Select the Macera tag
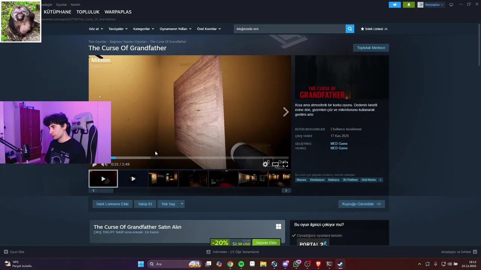The image size is (481, 270). click(x=301, y=180)
